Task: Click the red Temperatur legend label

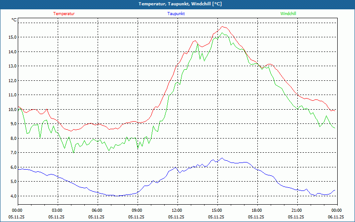Action: [x=64, y=14]
